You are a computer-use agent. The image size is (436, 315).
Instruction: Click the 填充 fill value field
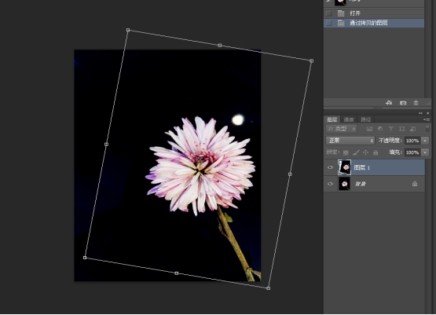412,152
